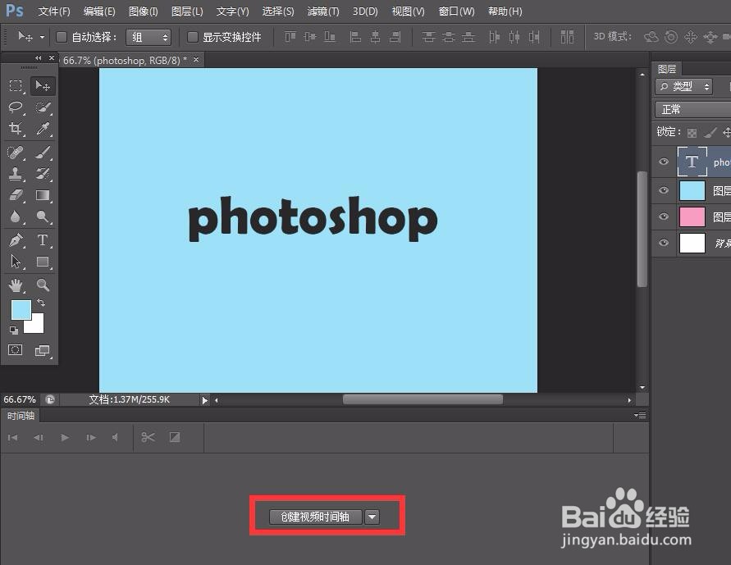Open the 类型 layer filter dropdown
The width and height of the screenshot is (731, 565).
(684, 86)
